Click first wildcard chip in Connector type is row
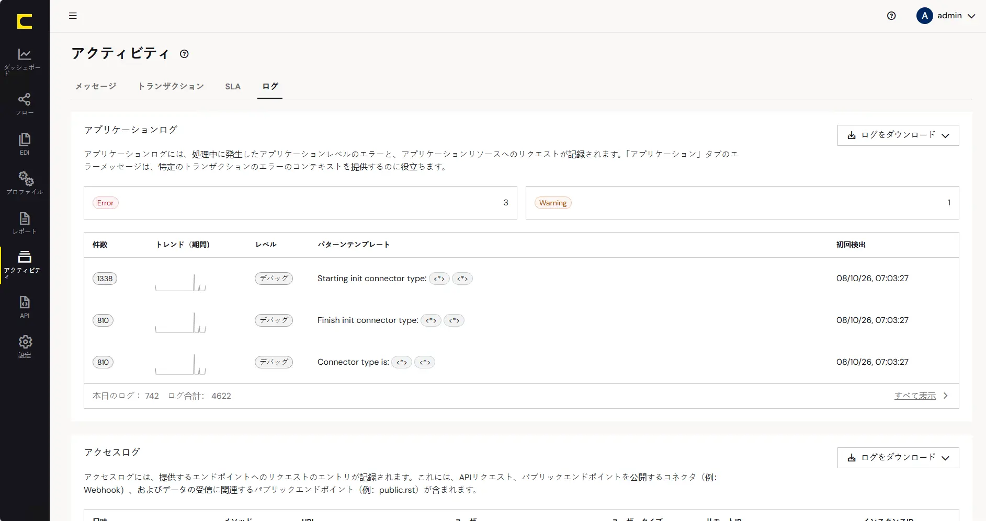The image size is (986, 521). (x=402, y=362)
